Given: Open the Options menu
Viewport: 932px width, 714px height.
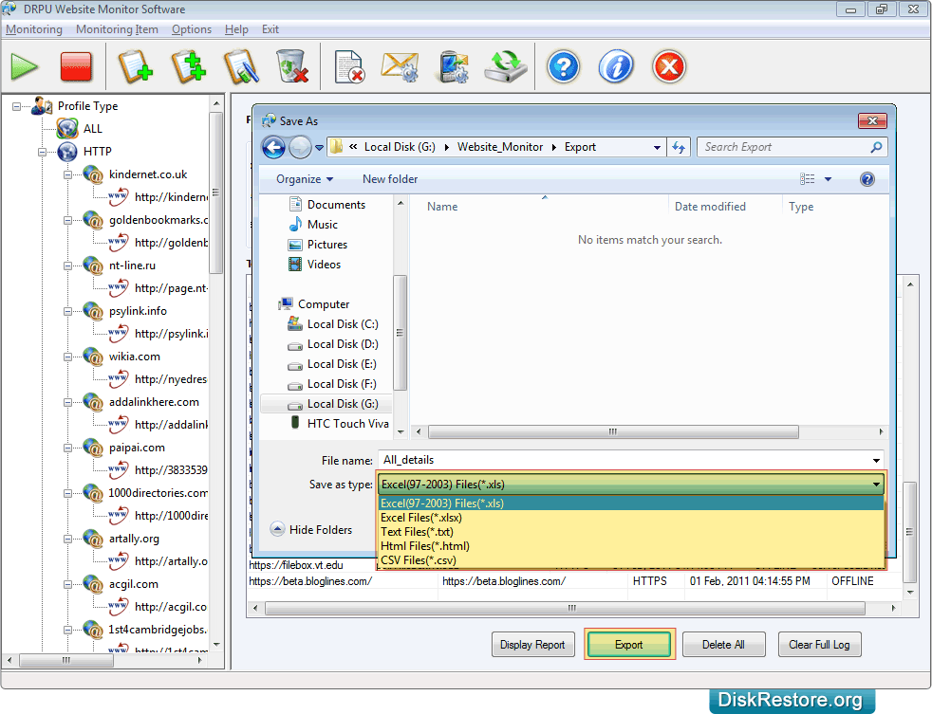Looking at the screenshot, I should click(192, 29).
